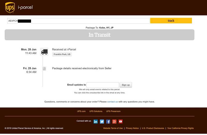The image size is (207, 135).
Task: Click the 'Mon. 28 Jan' date label
Action: coord(29,49)
